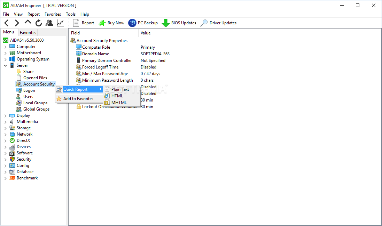Choose Quick Report in context menu
The width and height of the screenshot is (382, 226).
[79, 89]
